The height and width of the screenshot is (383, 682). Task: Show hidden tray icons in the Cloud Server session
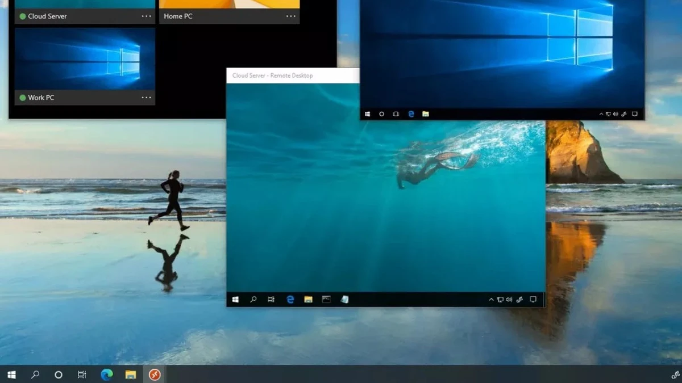coord(491,299)
